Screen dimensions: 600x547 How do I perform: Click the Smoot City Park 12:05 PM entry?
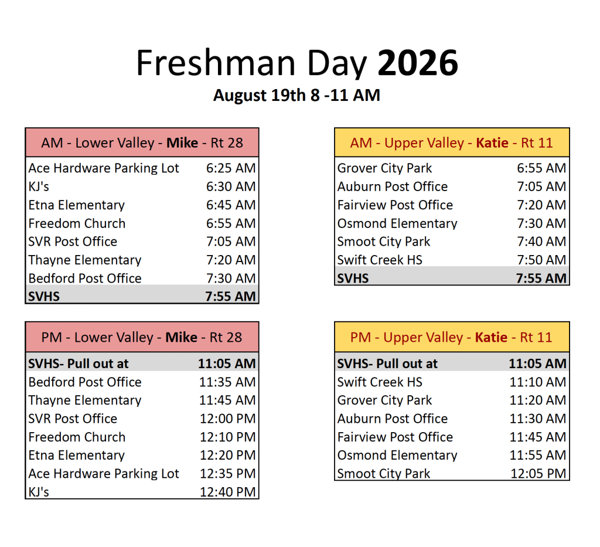452,473
